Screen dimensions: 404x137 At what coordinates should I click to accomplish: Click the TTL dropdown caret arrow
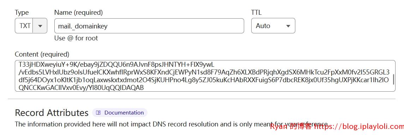coord(288,26)
